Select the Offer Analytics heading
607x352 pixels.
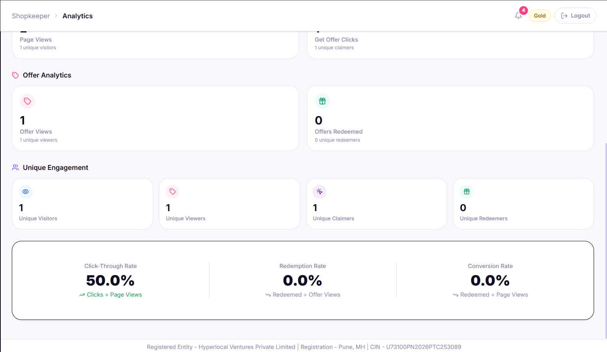tap(47, 75)
